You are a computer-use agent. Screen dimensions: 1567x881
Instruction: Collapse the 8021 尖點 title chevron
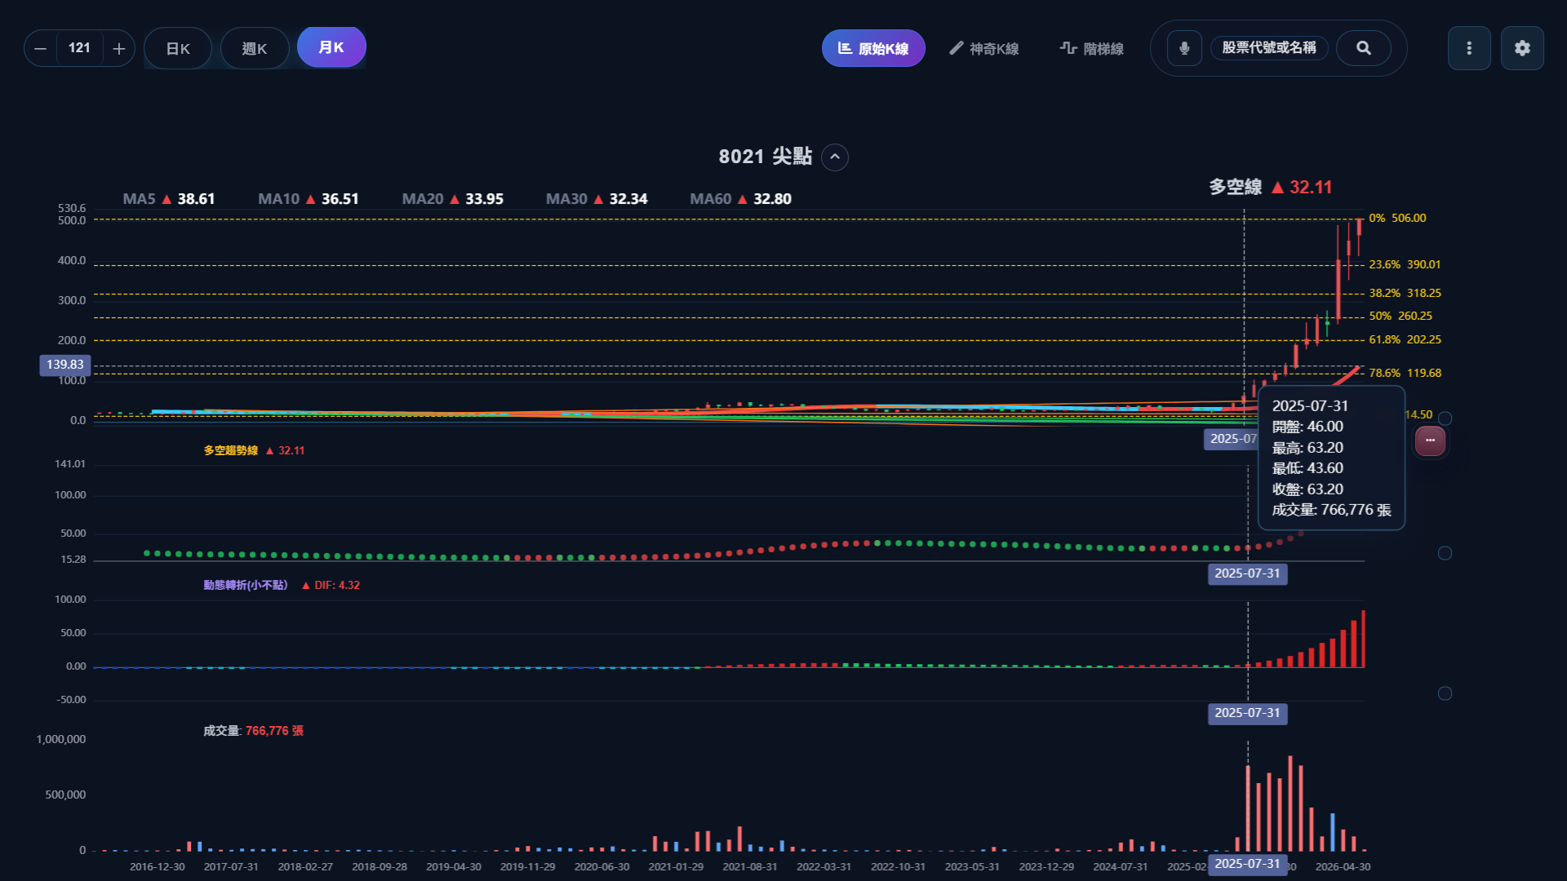pyautogui.click(x=835, y=157)
